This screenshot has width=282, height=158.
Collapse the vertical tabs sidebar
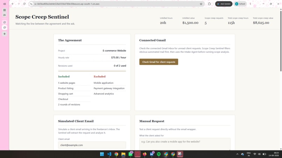5,4
